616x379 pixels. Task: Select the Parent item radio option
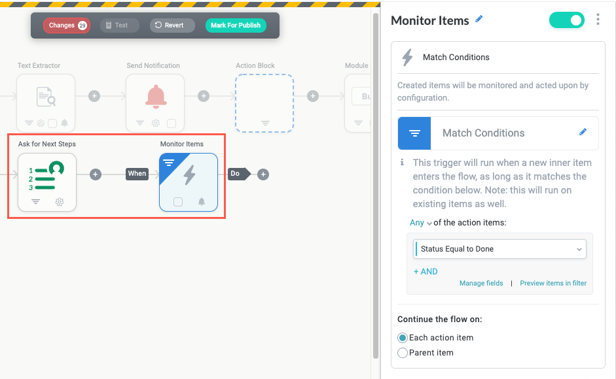point(403,353)
